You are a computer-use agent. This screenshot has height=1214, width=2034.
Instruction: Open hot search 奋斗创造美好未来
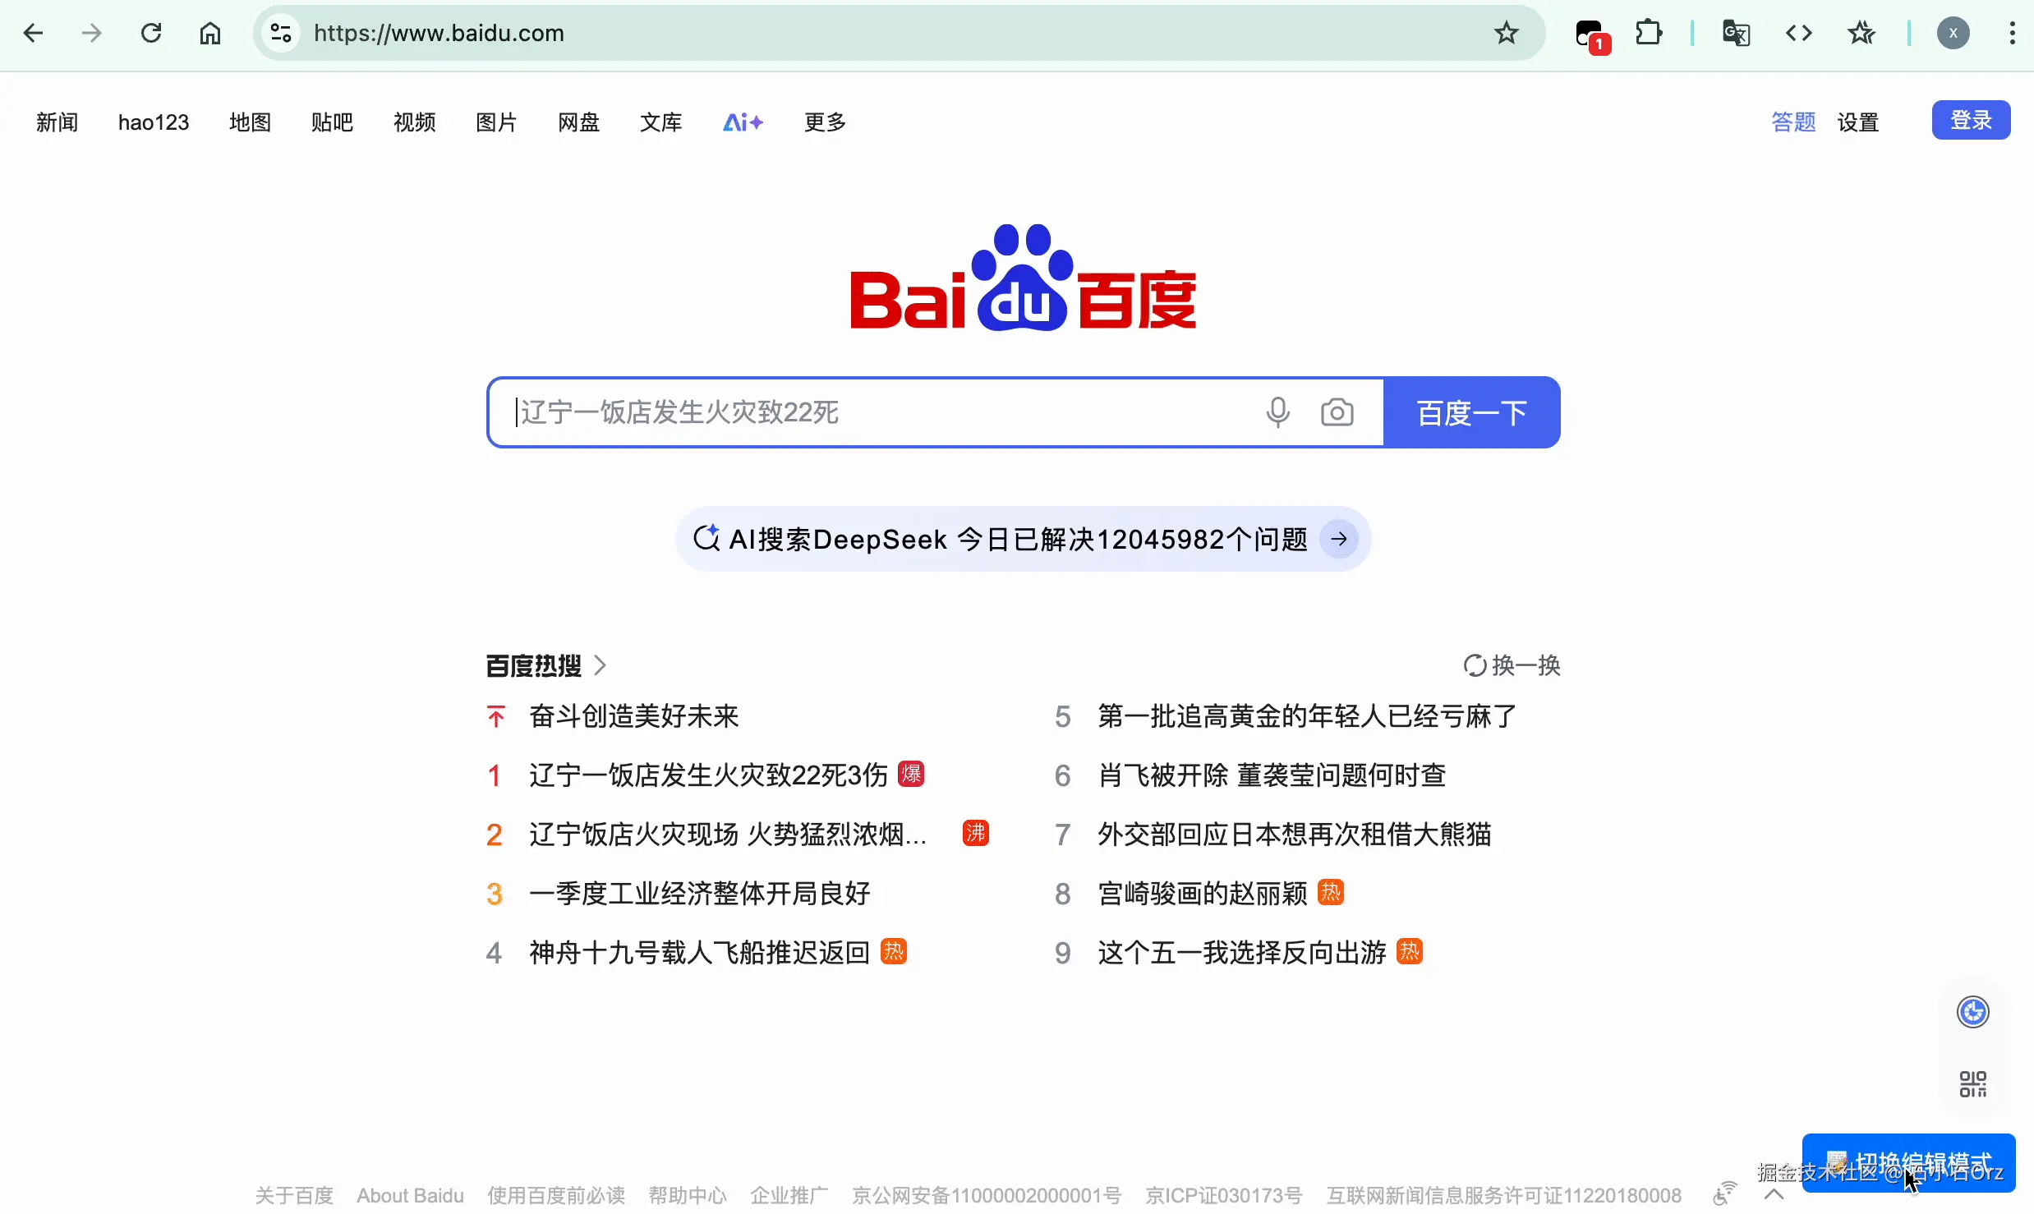[x=634, y=716]
